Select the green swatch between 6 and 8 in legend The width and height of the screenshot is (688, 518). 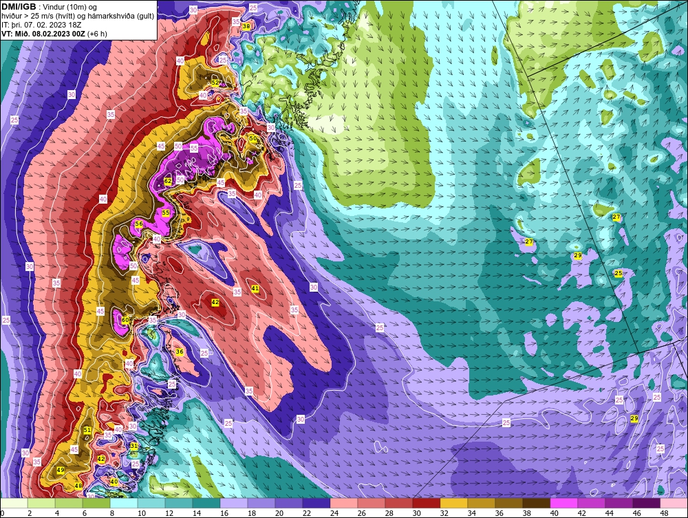[96, 503]
